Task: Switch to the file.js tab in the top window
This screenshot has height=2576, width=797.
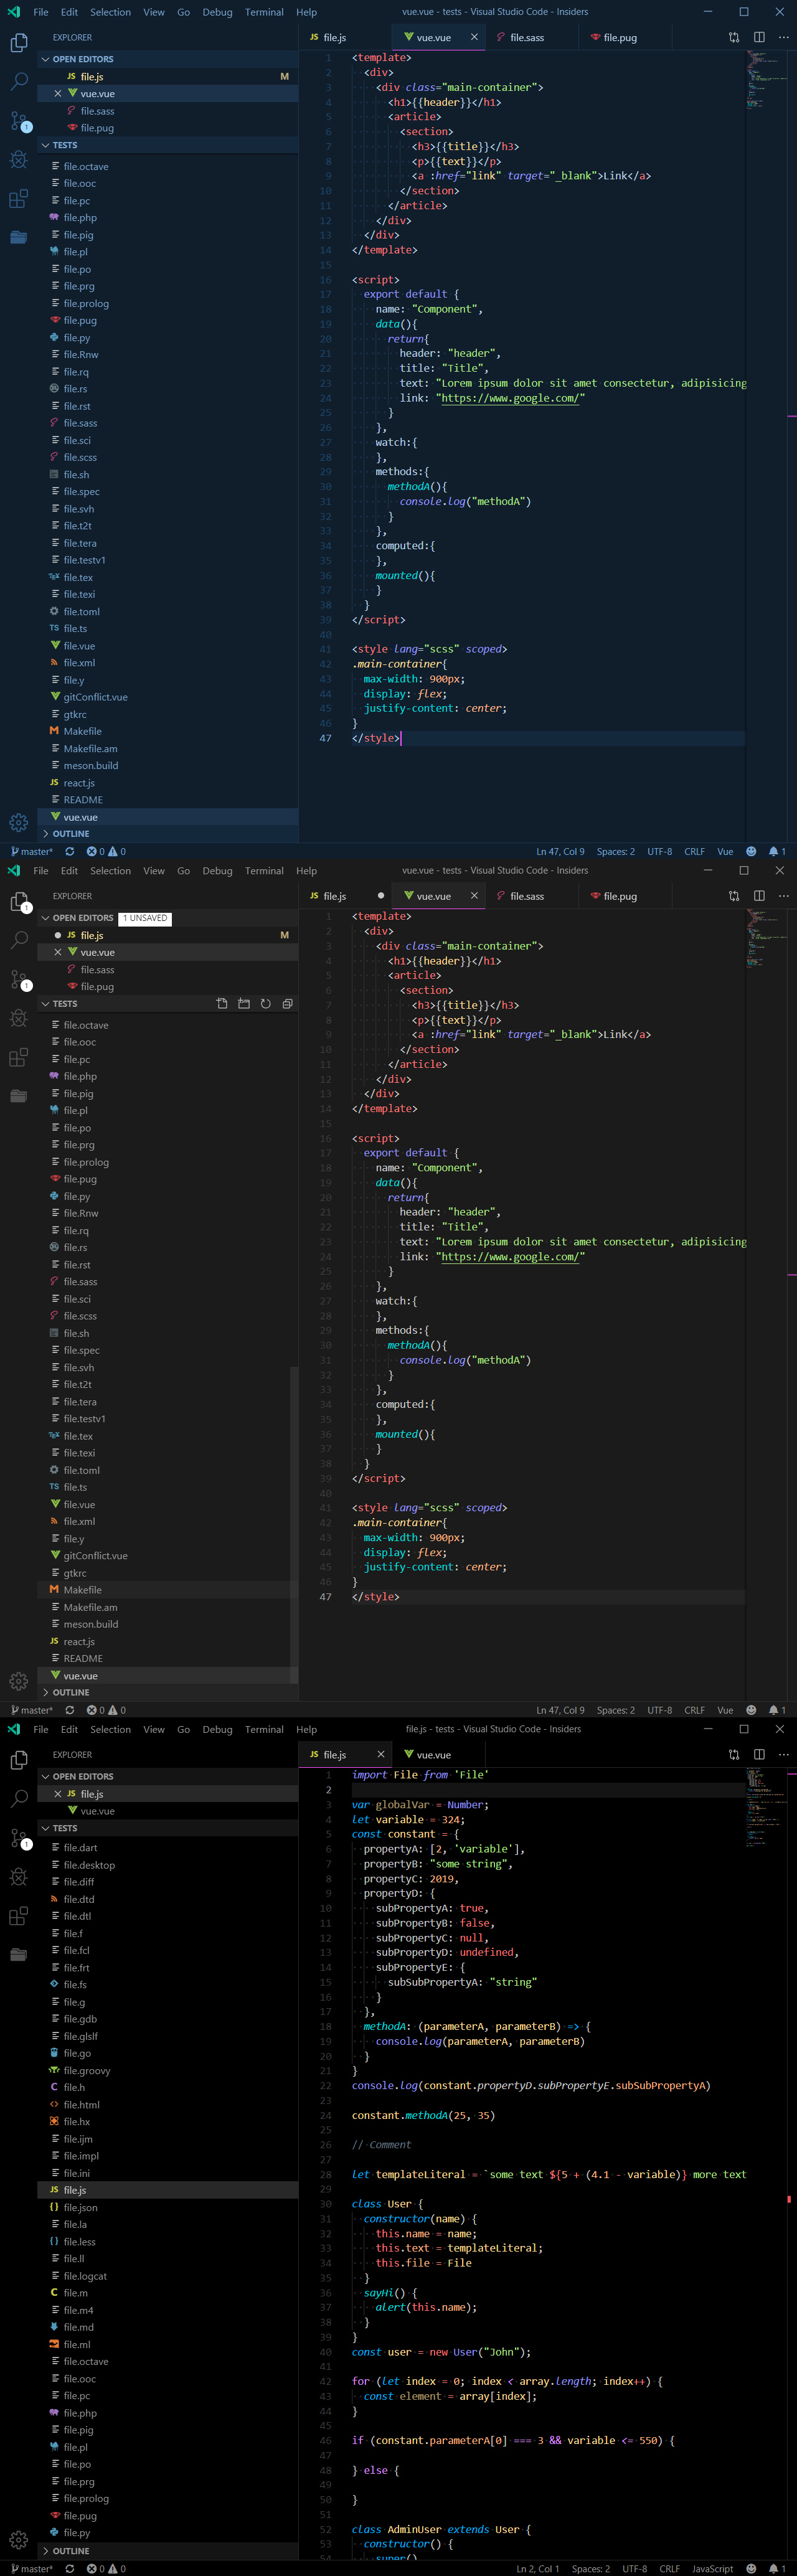Action: pos(345,37)
